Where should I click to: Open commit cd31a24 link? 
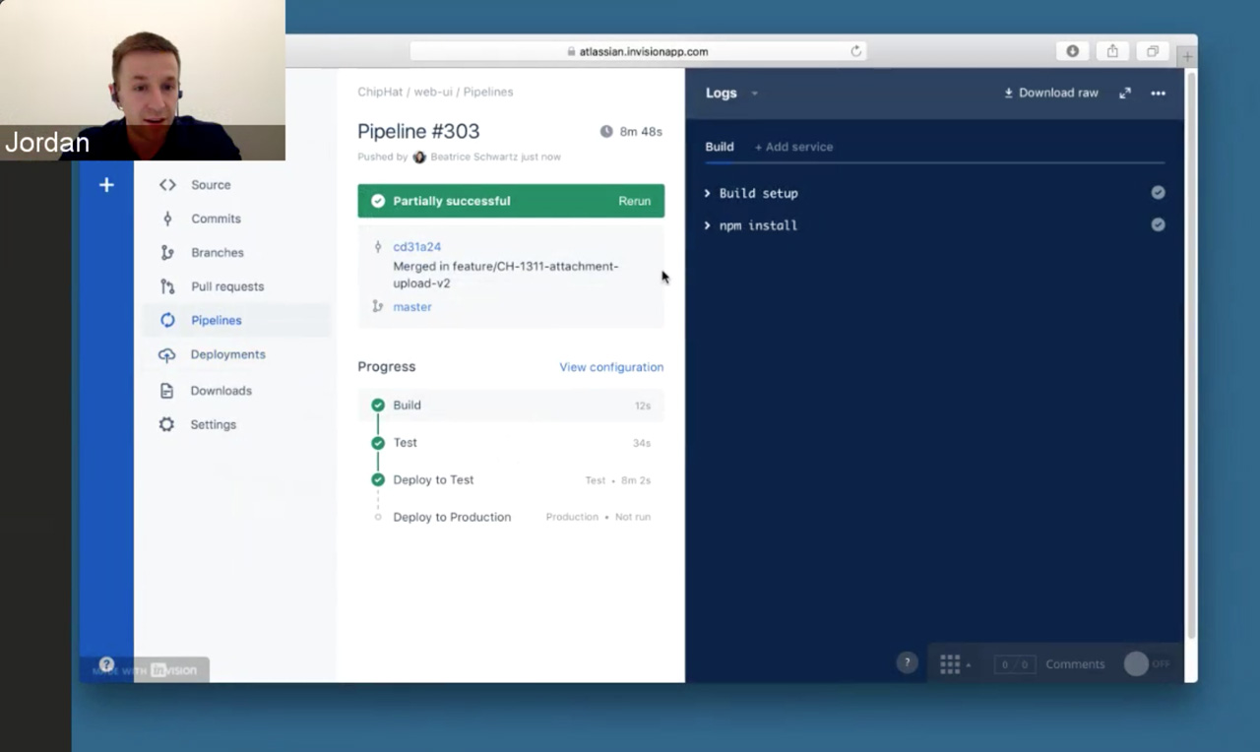click(x=416, y=247)
